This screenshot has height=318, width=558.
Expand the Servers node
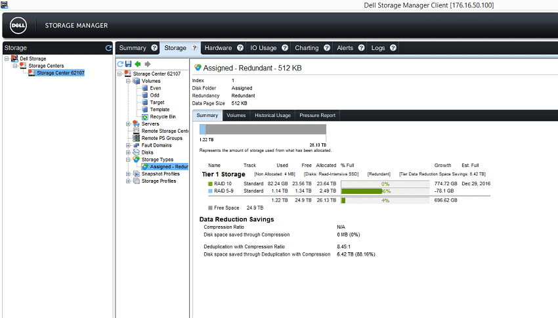[x=128, y=124]
